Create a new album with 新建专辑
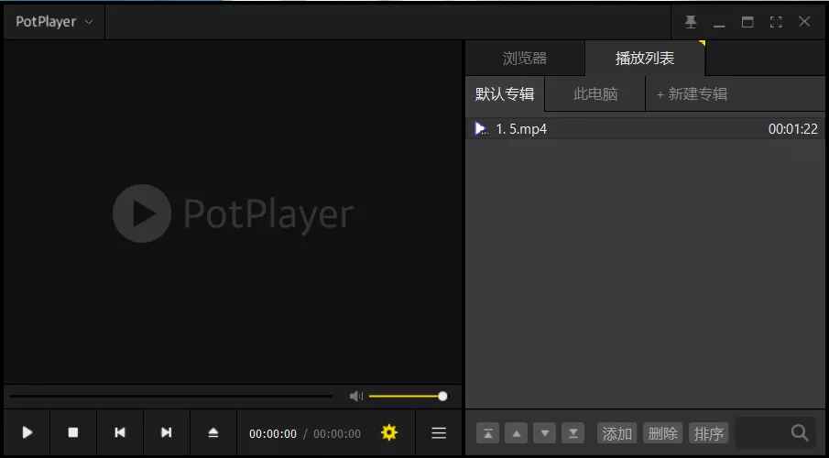Image resolution: width=829 pixels, height=458 pixels. (x=692, y=94)
